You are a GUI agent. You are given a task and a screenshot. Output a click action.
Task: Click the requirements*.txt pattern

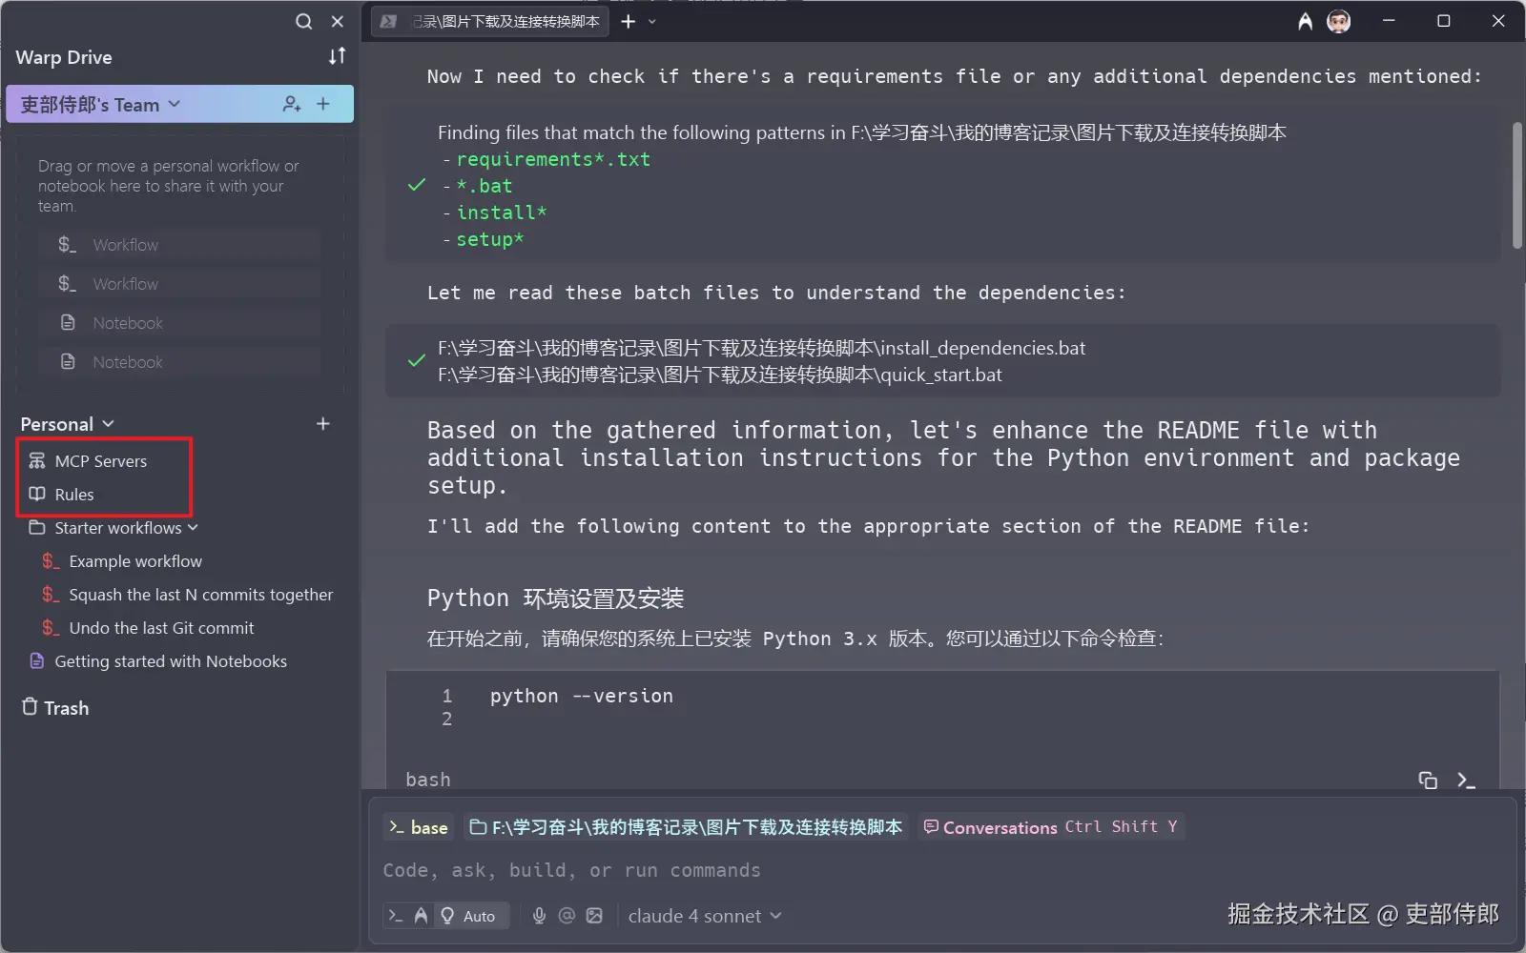[x=553, y=159]
